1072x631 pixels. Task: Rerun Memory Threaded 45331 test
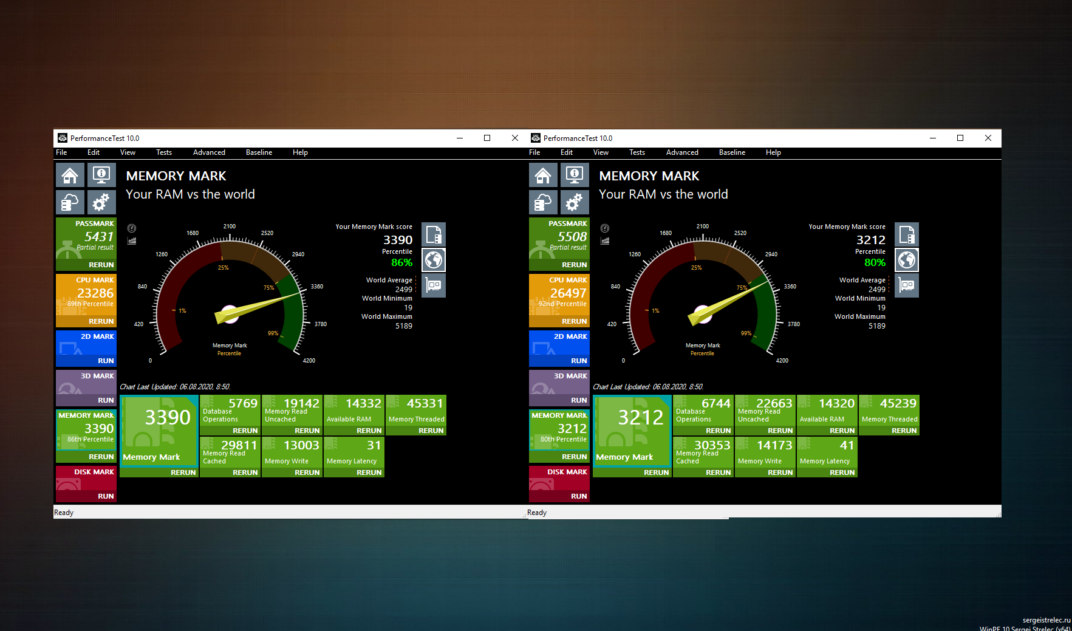pyautogui.click(x=431, y=431)
